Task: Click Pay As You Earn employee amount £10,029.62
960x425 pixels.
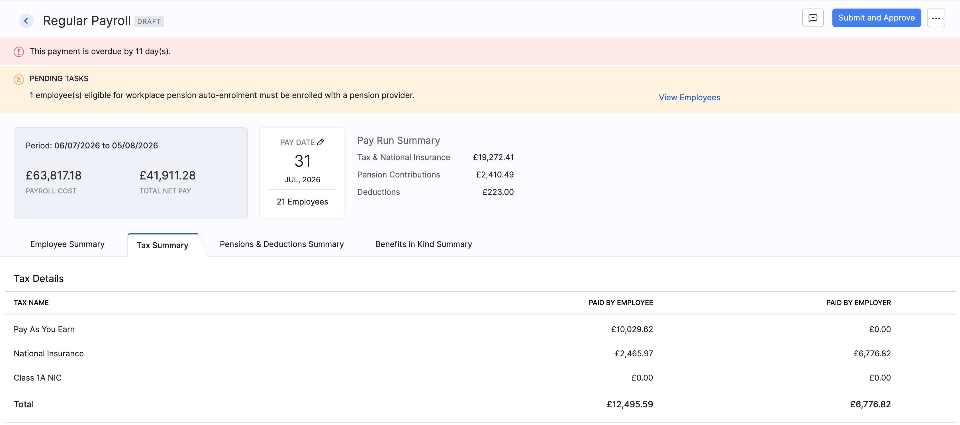Action: click(632, 330)
